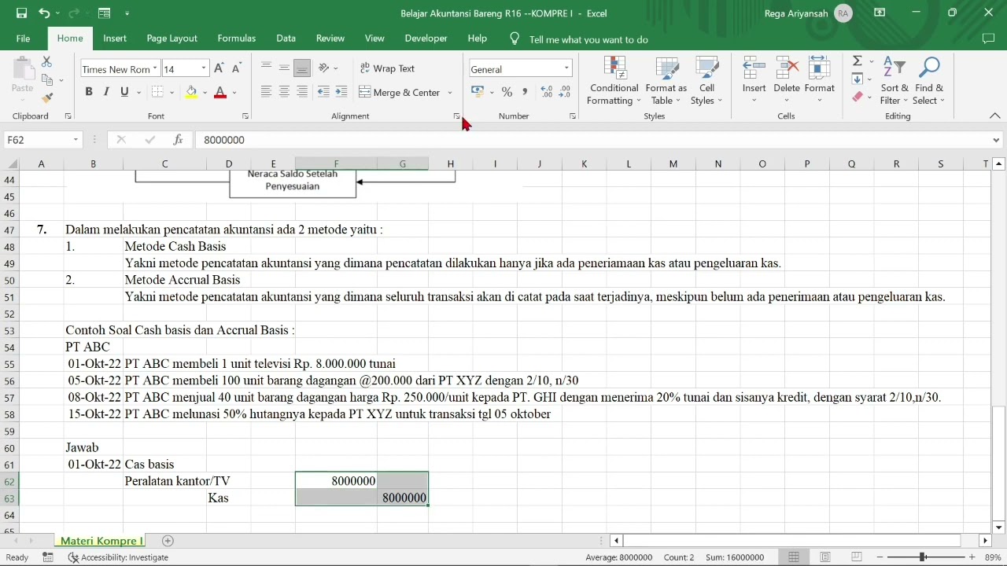
Task: Click the Clear eraser icon in Editing
Action: click(x=858, y=97)
